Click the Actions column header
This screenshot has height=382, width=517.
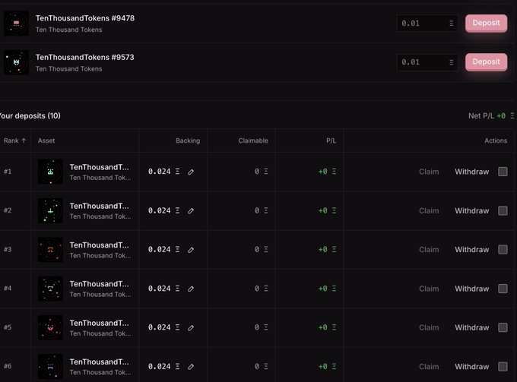pyautogui.click(x=496, y=140)
